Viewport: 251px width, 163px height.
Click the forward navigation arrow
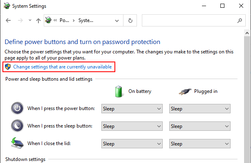pos(20,20)
